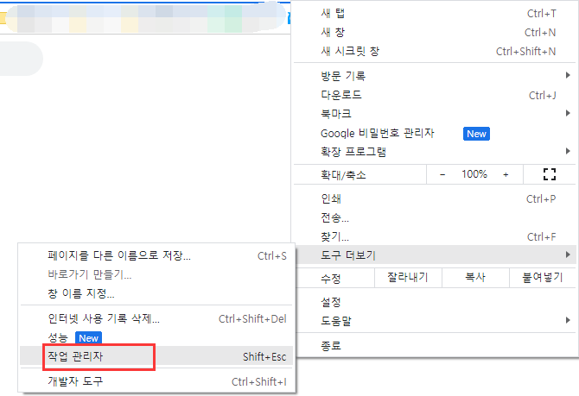This screenshot has width=579, height=396.
Task: Expand the 방문 기록 submenu arrow
Action: point(567,76)
